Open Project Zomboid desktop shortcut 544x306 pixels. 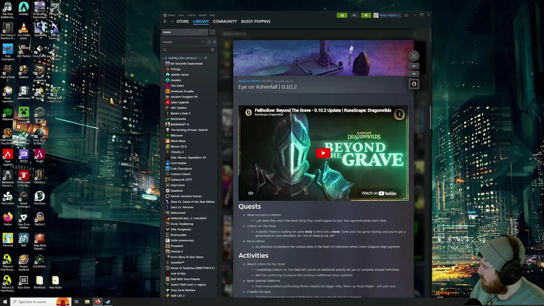(x=23, y=262)
